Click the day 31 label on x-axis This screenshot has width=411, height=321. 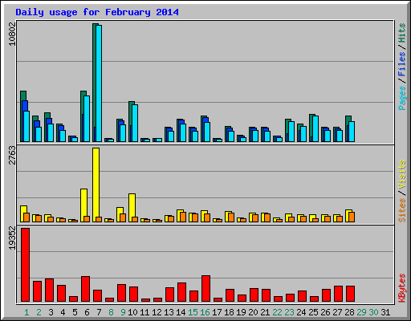point(385,312)
